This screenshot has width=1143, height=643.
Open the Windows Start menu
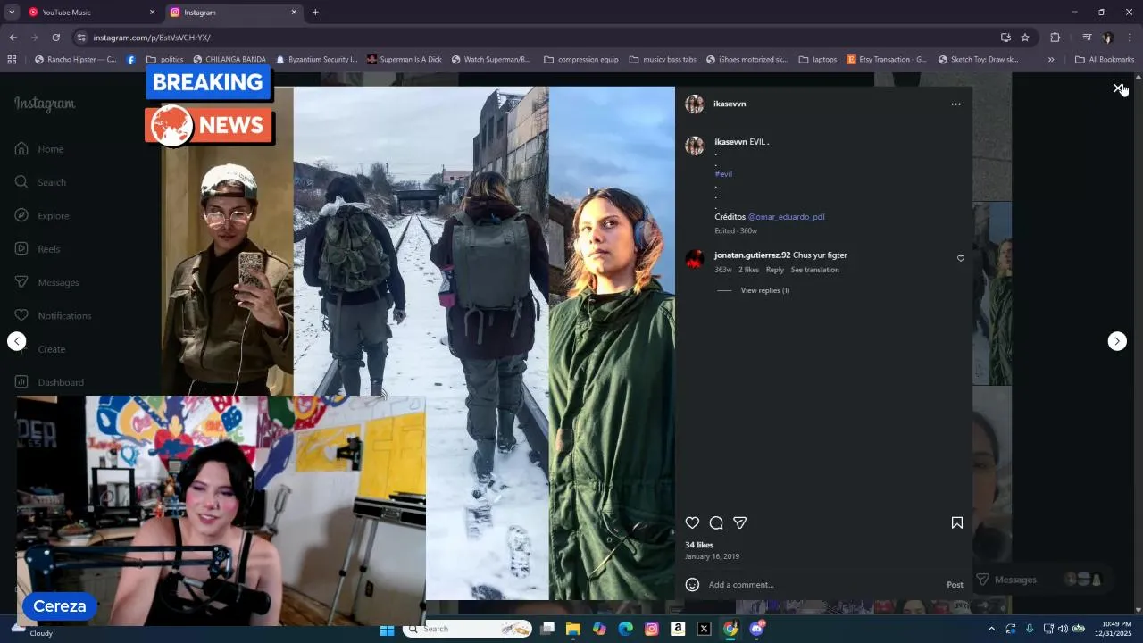pyautogui.click(x=387, y=629)
